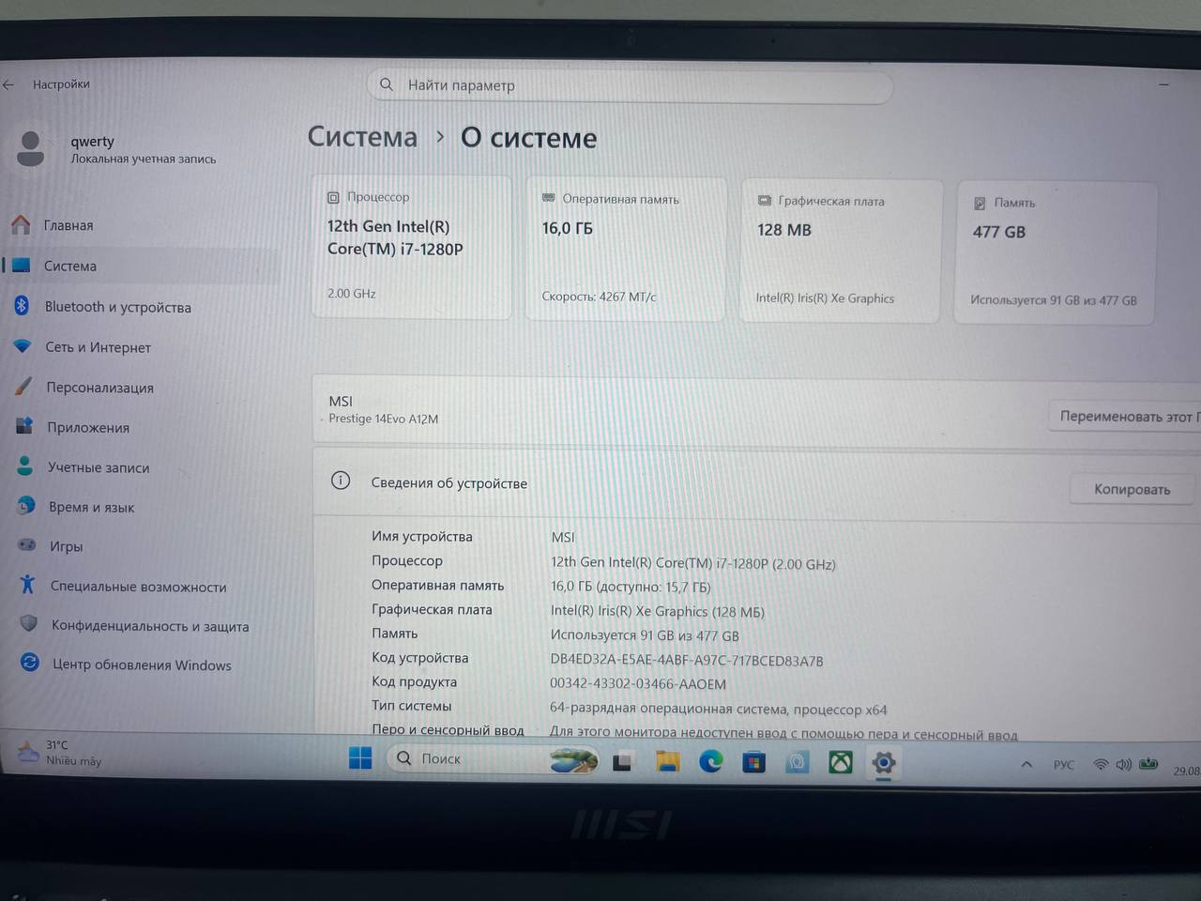
Task: Open Microsoft Store from the taskbar
Action: (x=753, y=762)
